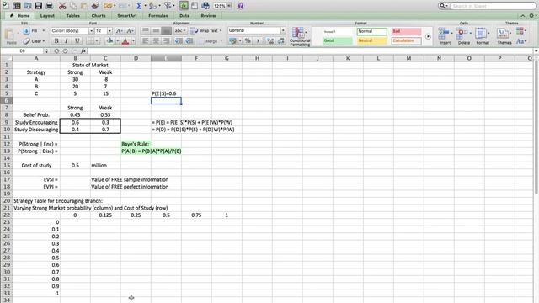
Task: Click the Percent Style icon
Action: click(248, 41)
